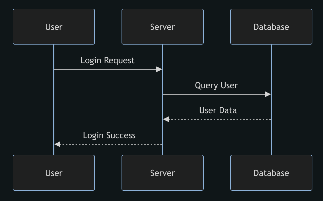Select the "Query User" message label
The width and height of the screenshot is (323, 201).
point(216,85)
